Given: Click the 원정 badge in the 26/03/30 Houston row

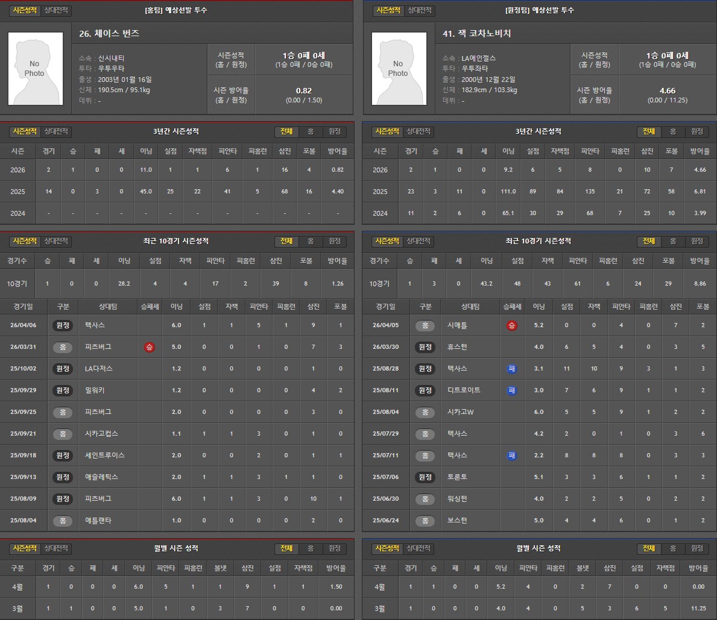Looking at the screenshot, I should point(425,347).
